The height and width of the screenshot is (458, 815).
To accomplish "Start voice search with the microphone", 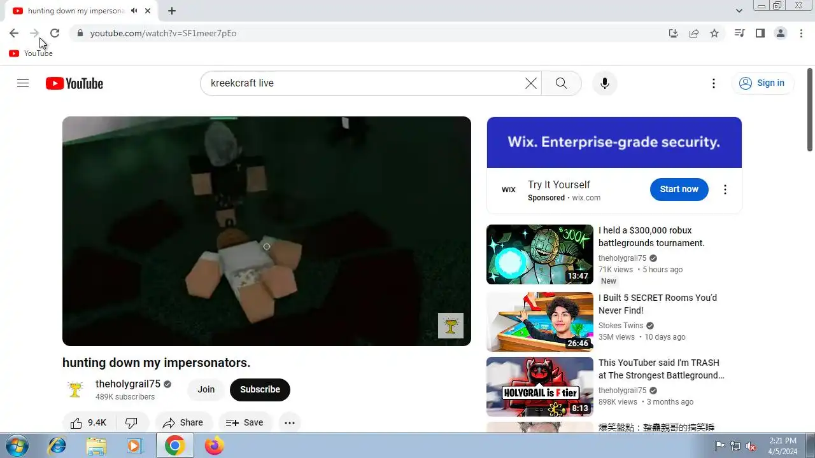I will click(604, 83).
